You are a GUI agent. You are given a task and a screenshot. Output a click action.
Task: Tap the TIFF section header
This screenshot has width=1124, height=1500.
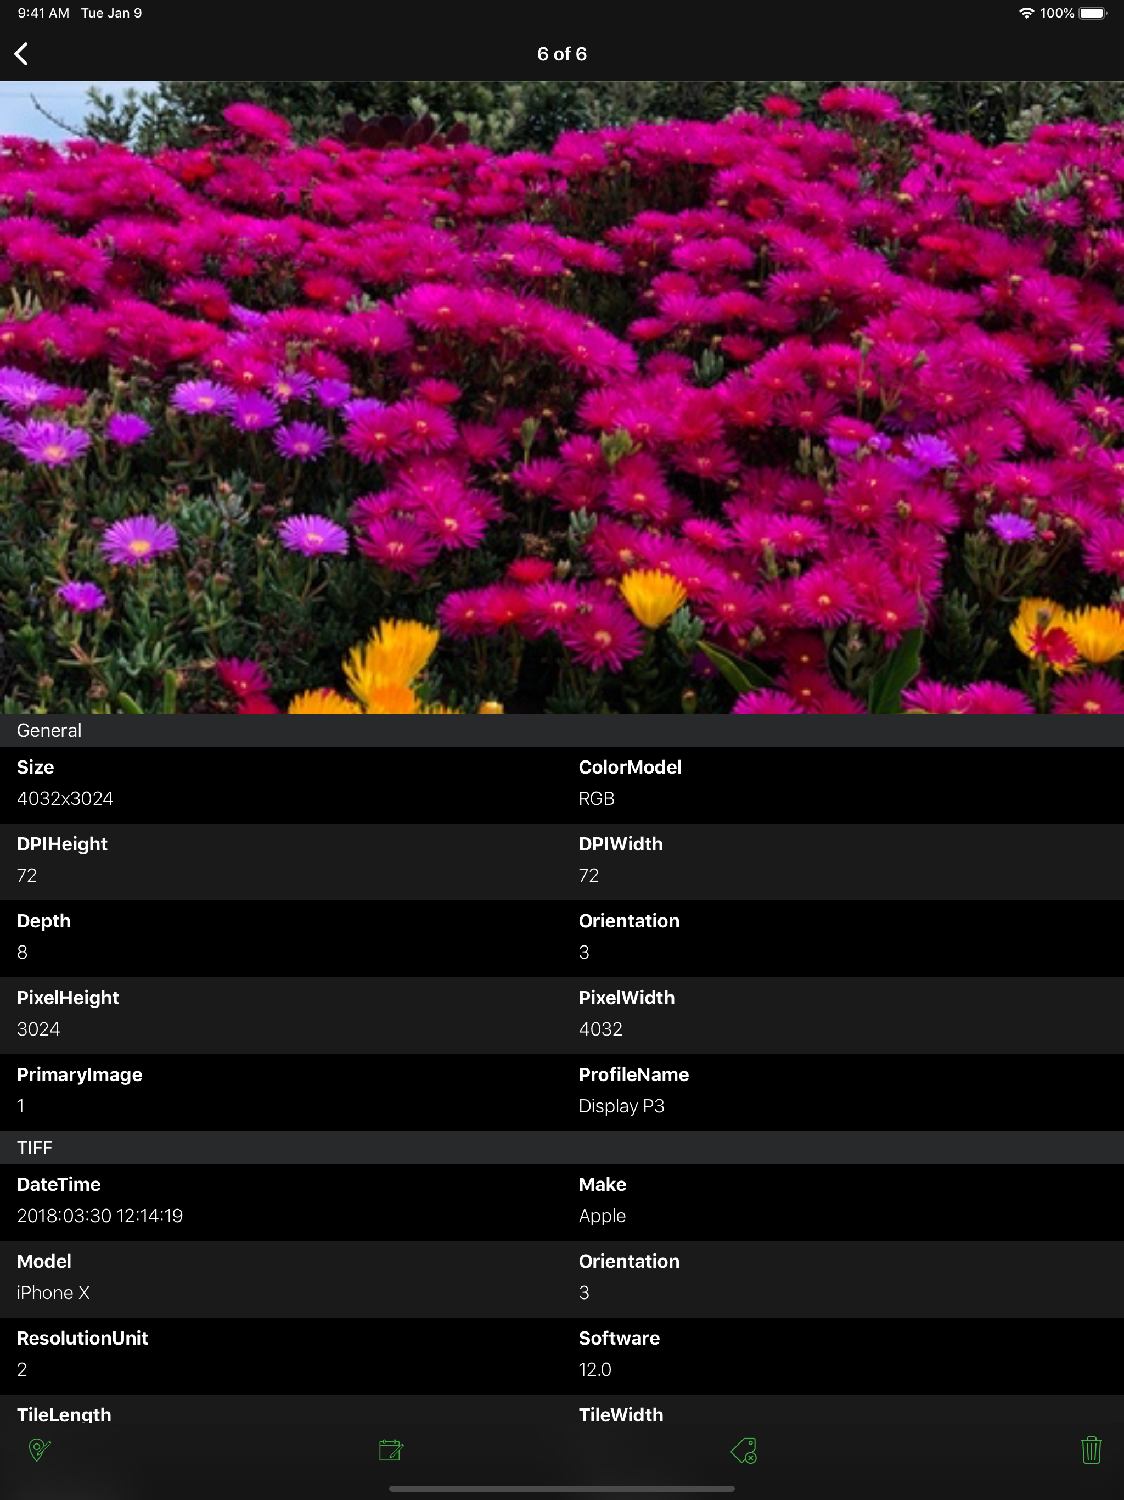coord(35,1148)
